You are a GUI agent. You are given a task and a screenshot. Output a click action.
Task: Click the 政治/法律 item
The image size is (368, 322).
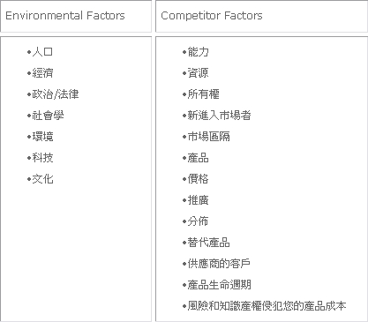[x=56, y=94]
